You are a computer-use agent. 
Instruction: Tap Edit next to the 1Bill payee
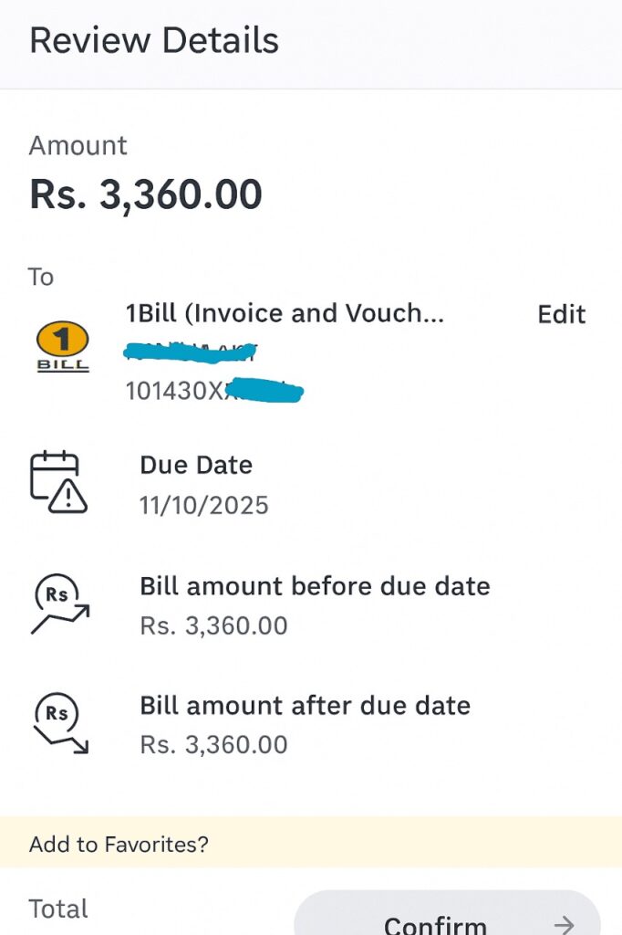tap(561, 314)
